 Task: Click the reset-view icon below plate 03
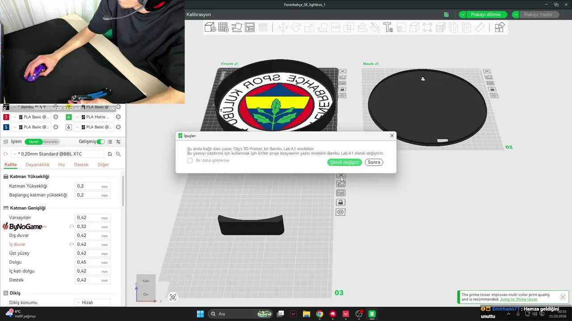pyautogui.click(x=173, y=297)
